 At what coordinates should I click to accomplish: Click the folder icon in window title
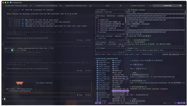point(11,2)
